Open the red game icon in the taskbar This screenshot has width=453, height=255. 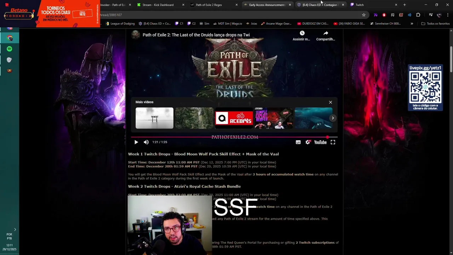click(10, 70)
